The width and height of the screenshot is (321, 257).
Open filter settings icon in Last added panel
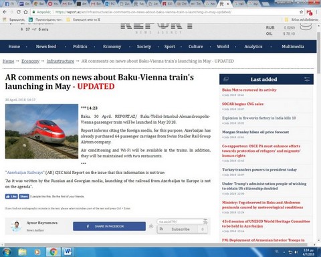tap(307, 79)
